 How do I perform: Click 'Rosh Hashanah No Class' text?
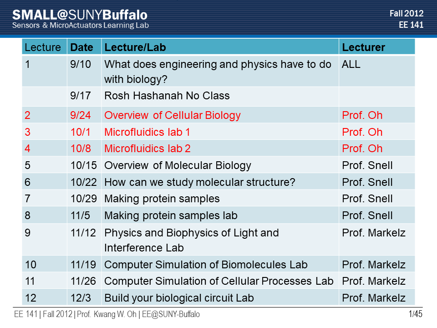click(x=167, y=96)
